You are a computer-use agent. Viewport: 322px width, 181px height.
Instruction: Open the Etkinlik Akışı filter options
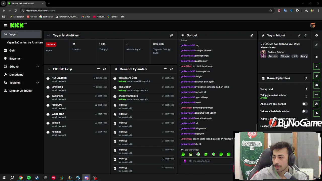coord(98,69)
